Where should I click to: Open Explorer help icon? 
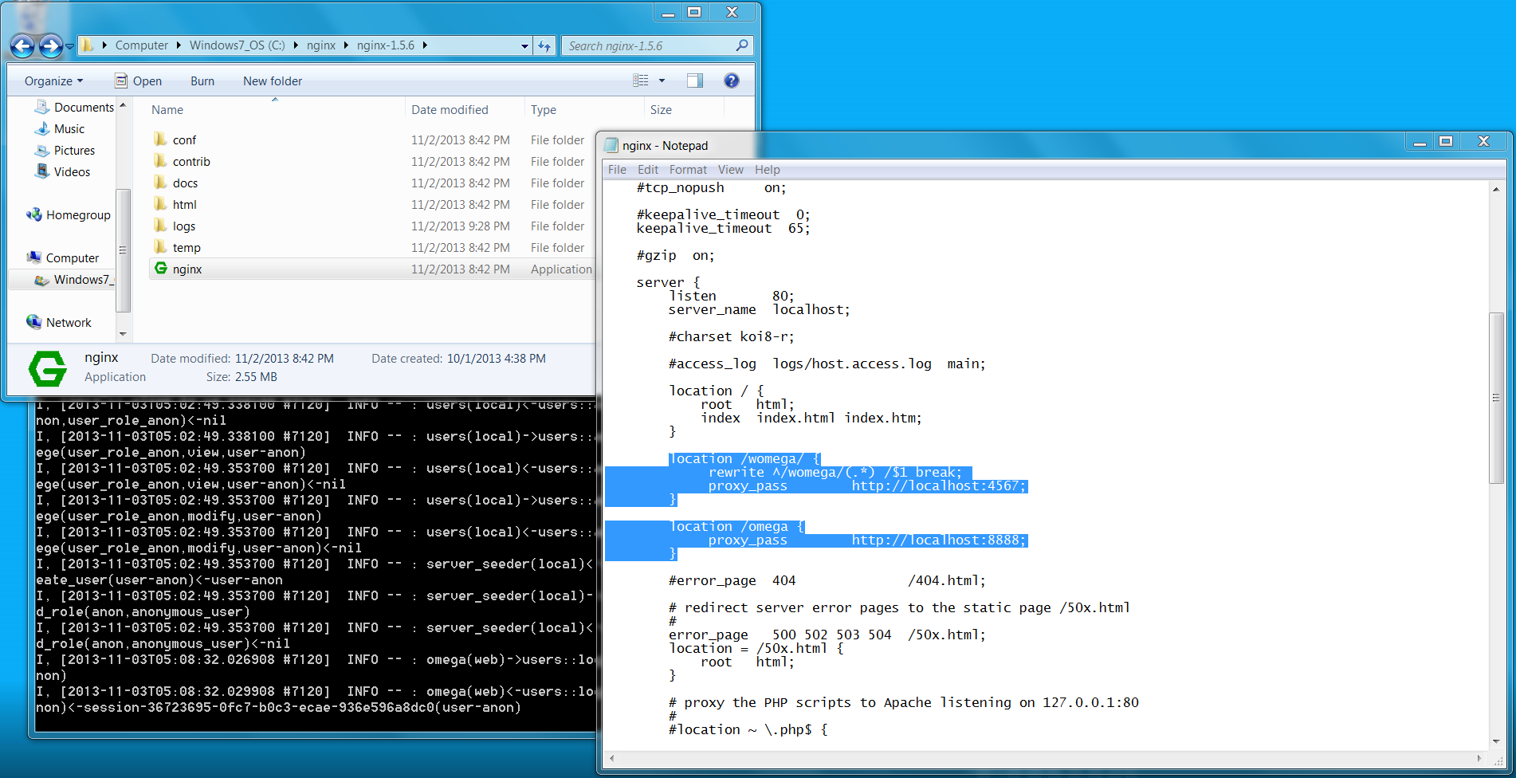732,81
